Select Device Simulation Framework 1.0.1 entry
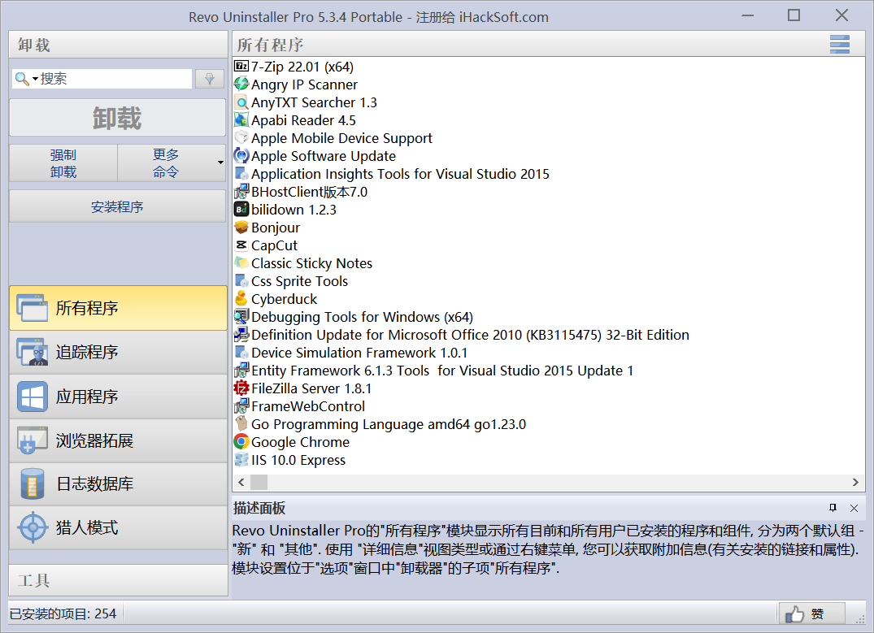This screenshot has height=633, width=874. 359,352
